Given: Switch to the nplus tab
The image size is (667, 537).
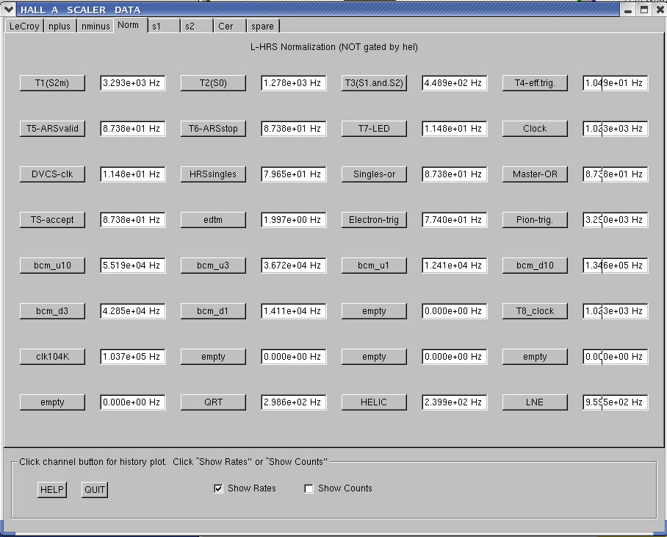Looking at the screenshot, I should [60, 26].
